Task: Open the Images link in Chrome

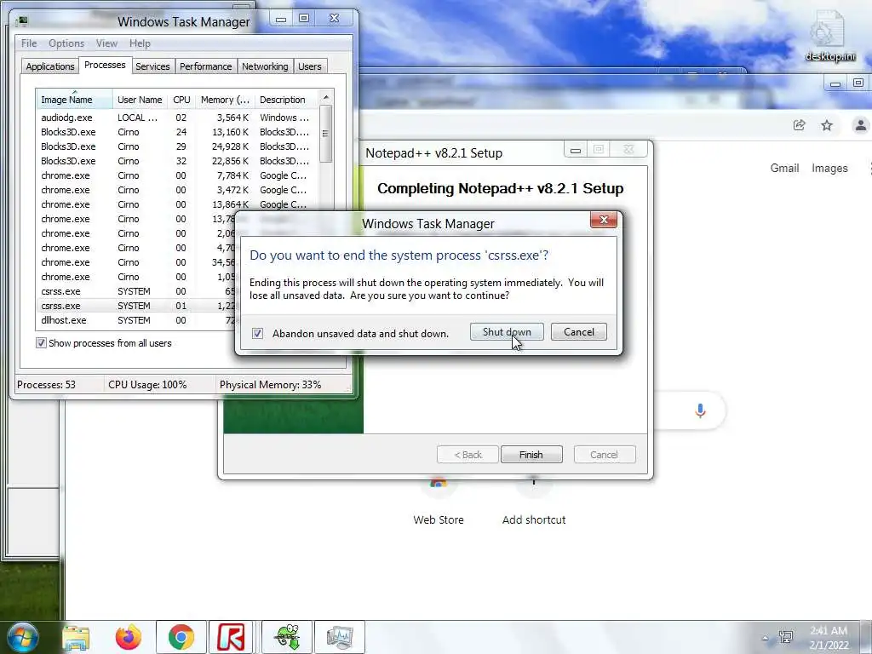Action: [x=829, y=168]
